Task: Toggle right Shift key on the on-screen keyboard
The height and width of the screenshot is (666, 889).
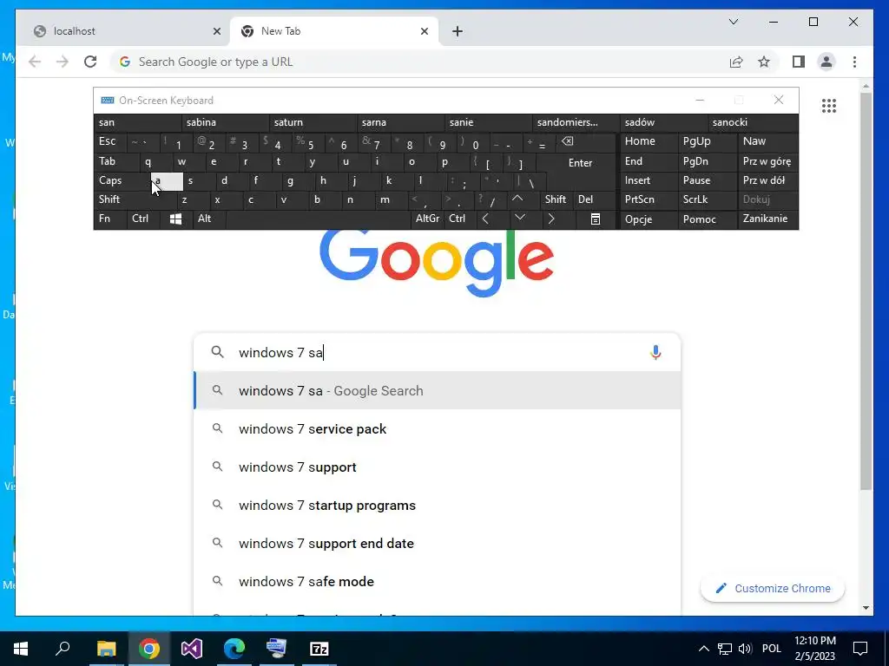Action: tap(556, 199)
